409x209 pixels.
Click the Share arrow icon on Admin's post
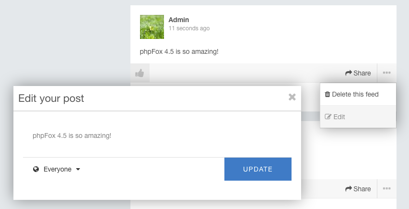point(349,73)
